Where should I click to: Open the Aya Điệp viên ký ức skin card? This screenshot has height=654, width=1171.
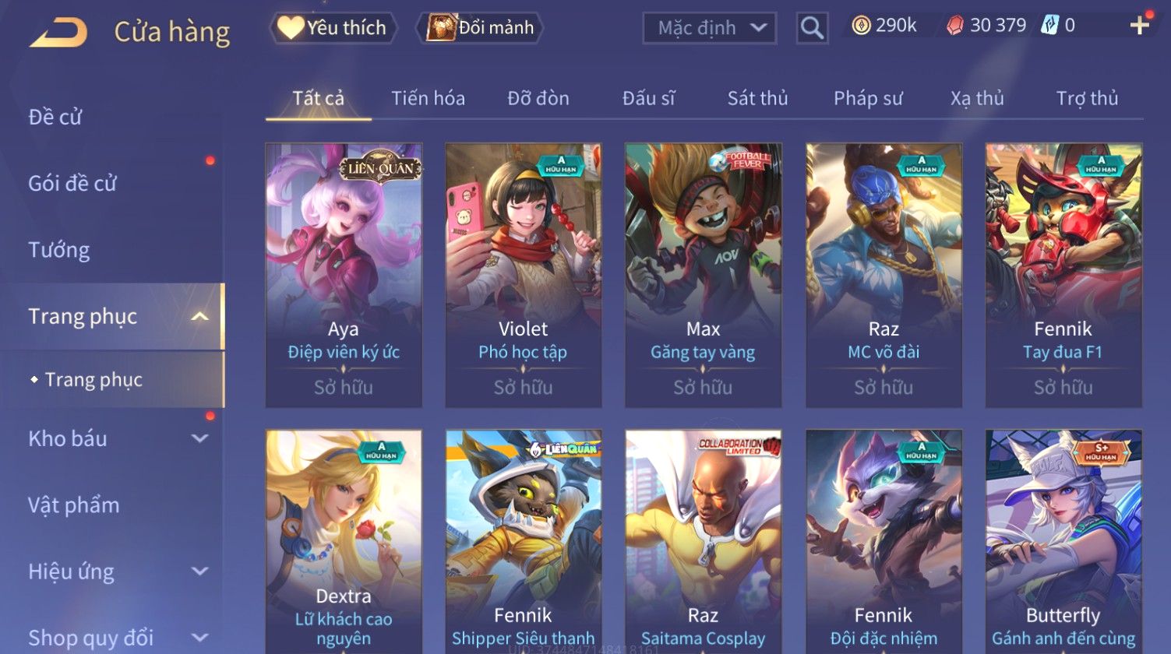[x=344, y=275]
